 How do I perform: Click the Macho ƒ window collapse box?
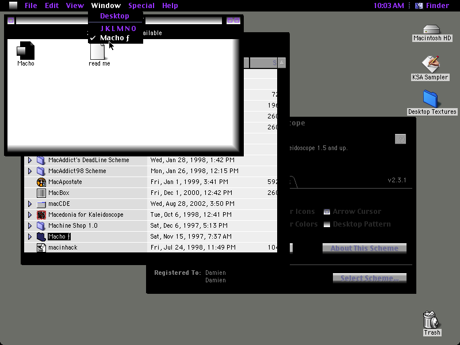coord(237,20)
